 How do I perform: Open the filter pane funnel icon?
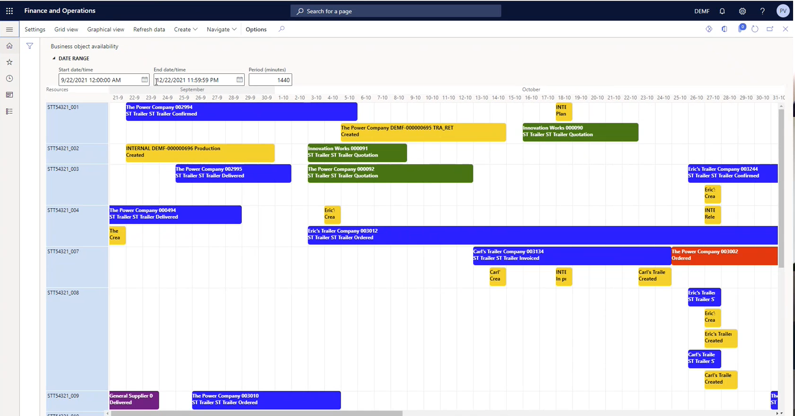[30, 46]
